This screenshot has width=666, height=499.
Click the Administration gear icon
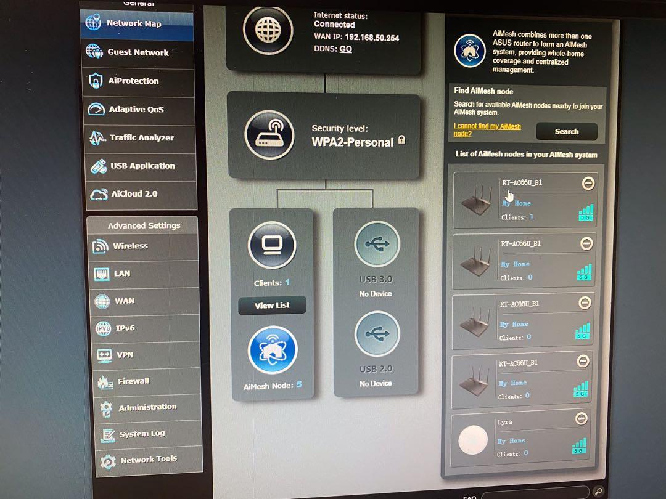(106, 408)
